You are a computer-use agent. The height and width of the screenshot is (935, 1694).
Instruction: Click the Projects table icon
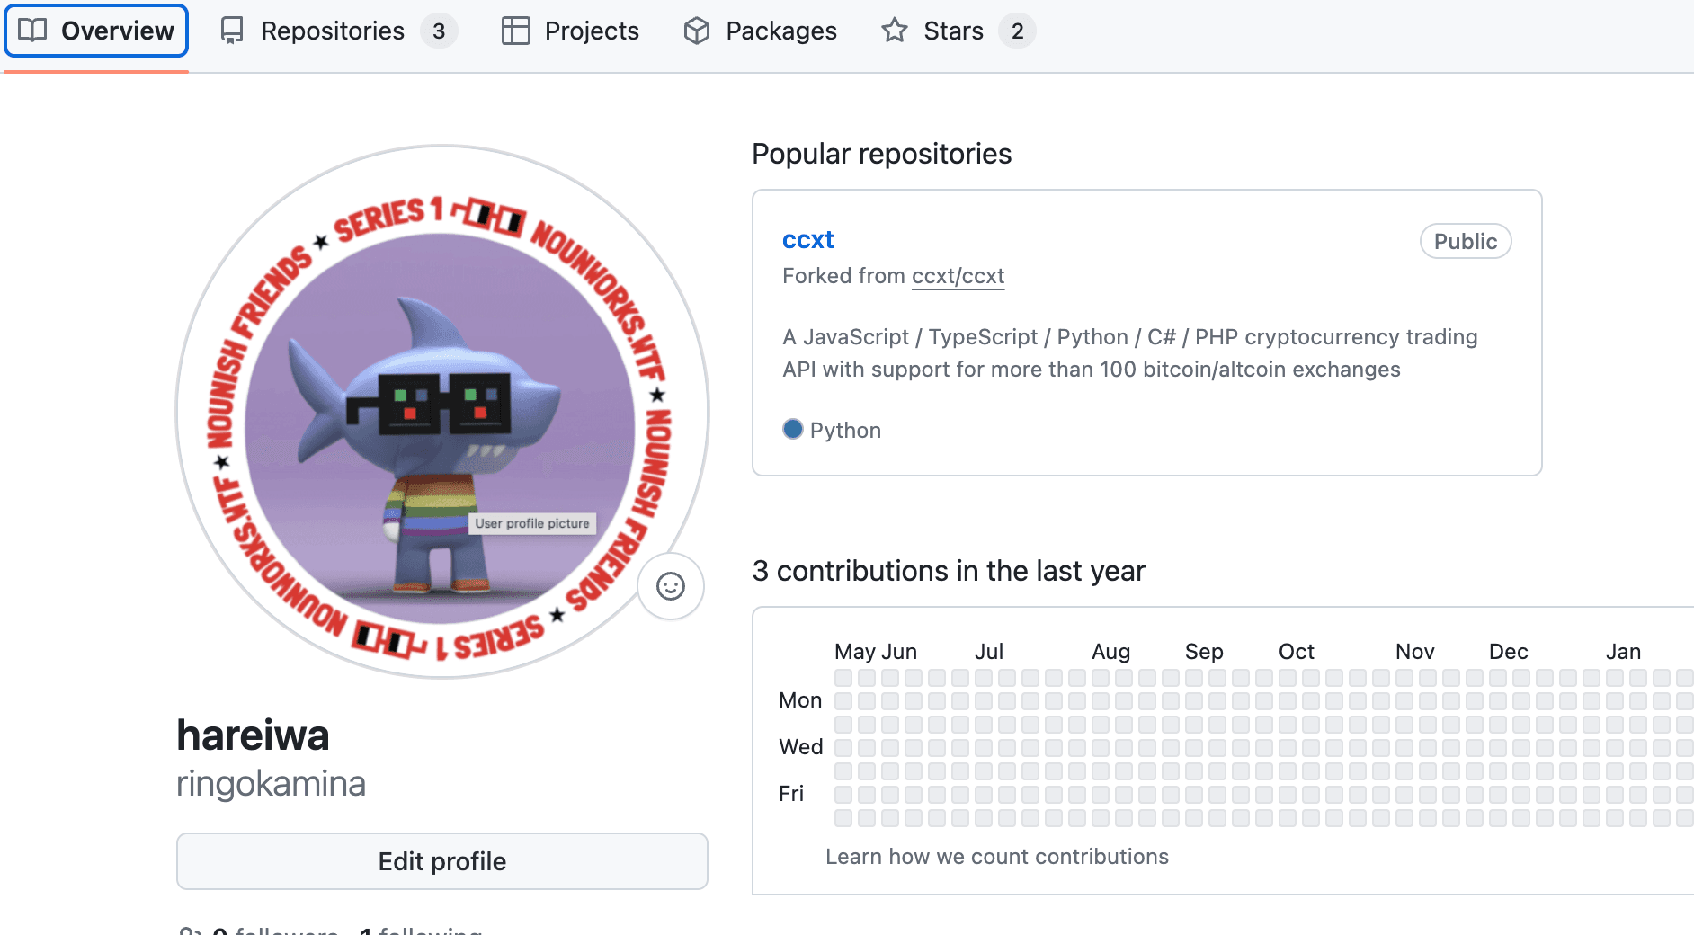coord(515,31)
